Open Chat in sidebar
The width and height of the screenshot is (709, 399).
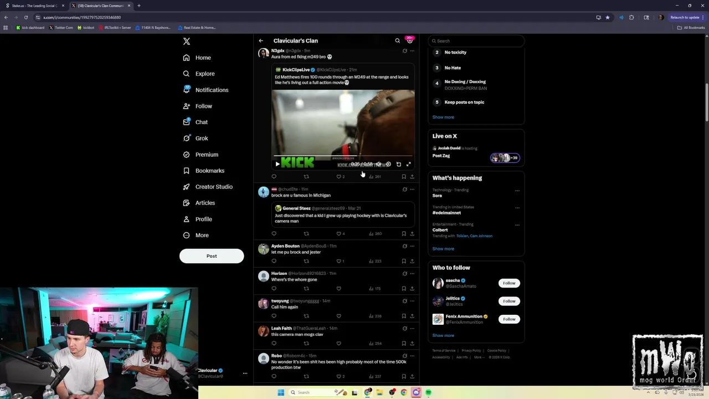point(196,122)
